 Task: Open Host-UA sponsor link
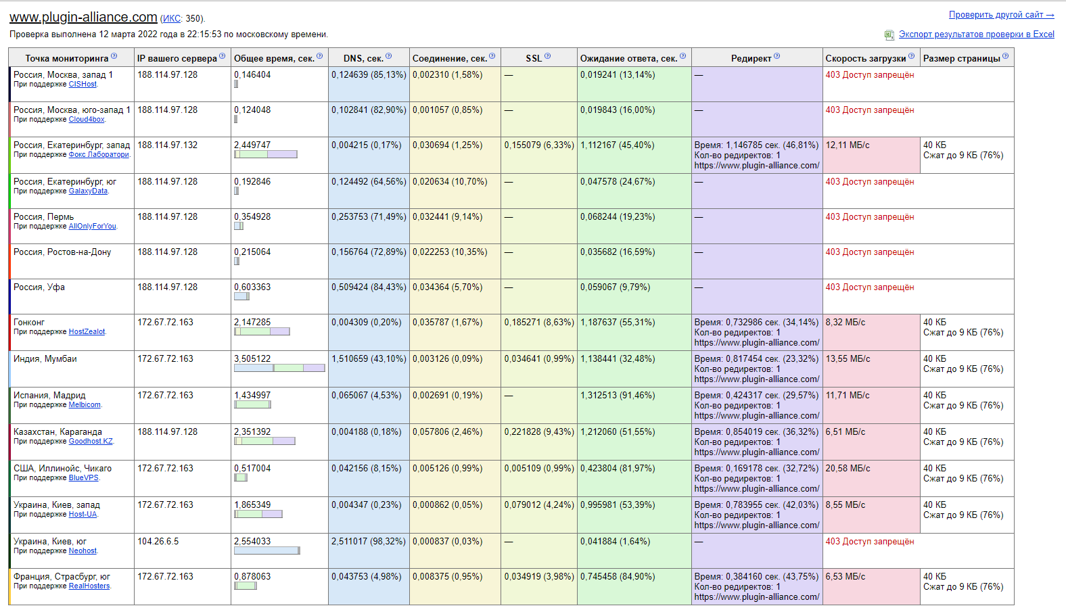click(x=83, y=514)
